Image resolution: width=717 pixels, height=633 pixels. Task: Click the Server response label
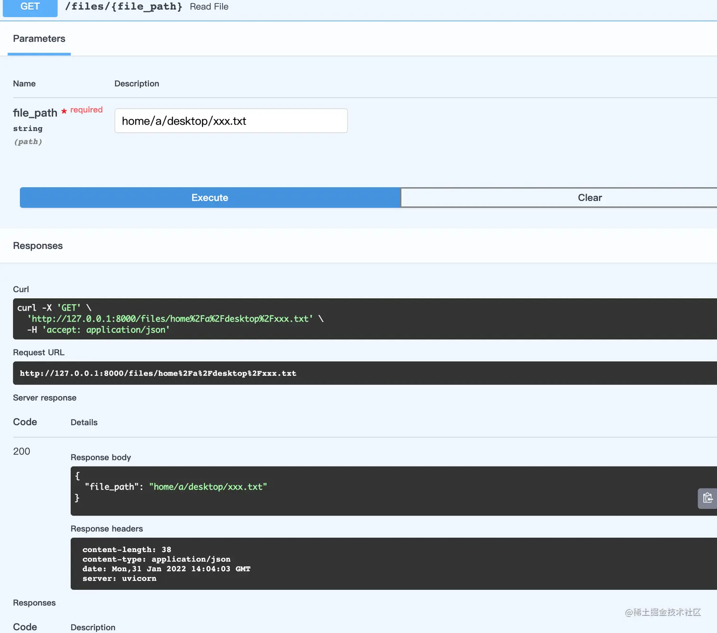click(45, 398)
